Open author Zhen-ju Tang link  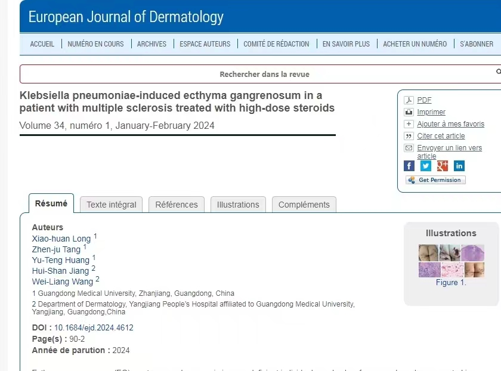(x=56, y=249)
